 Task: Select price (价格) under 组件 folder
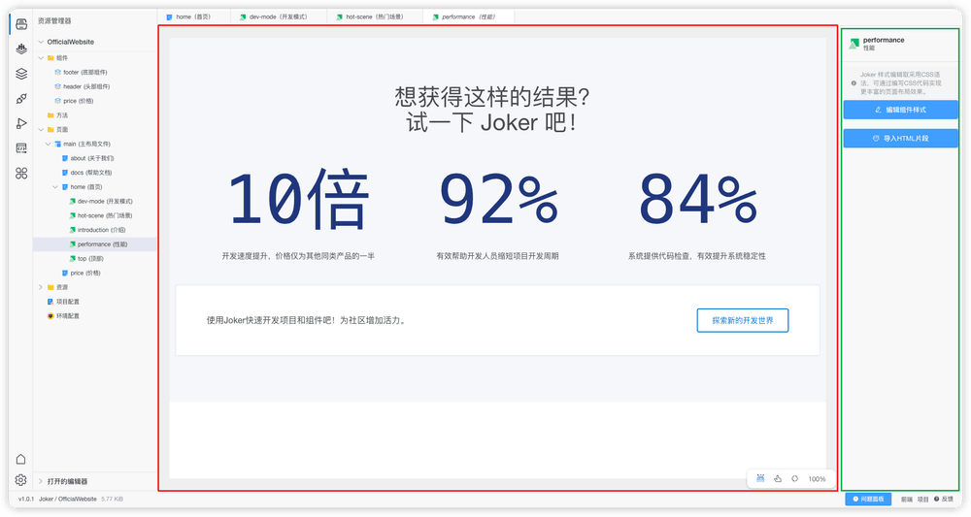78,101
